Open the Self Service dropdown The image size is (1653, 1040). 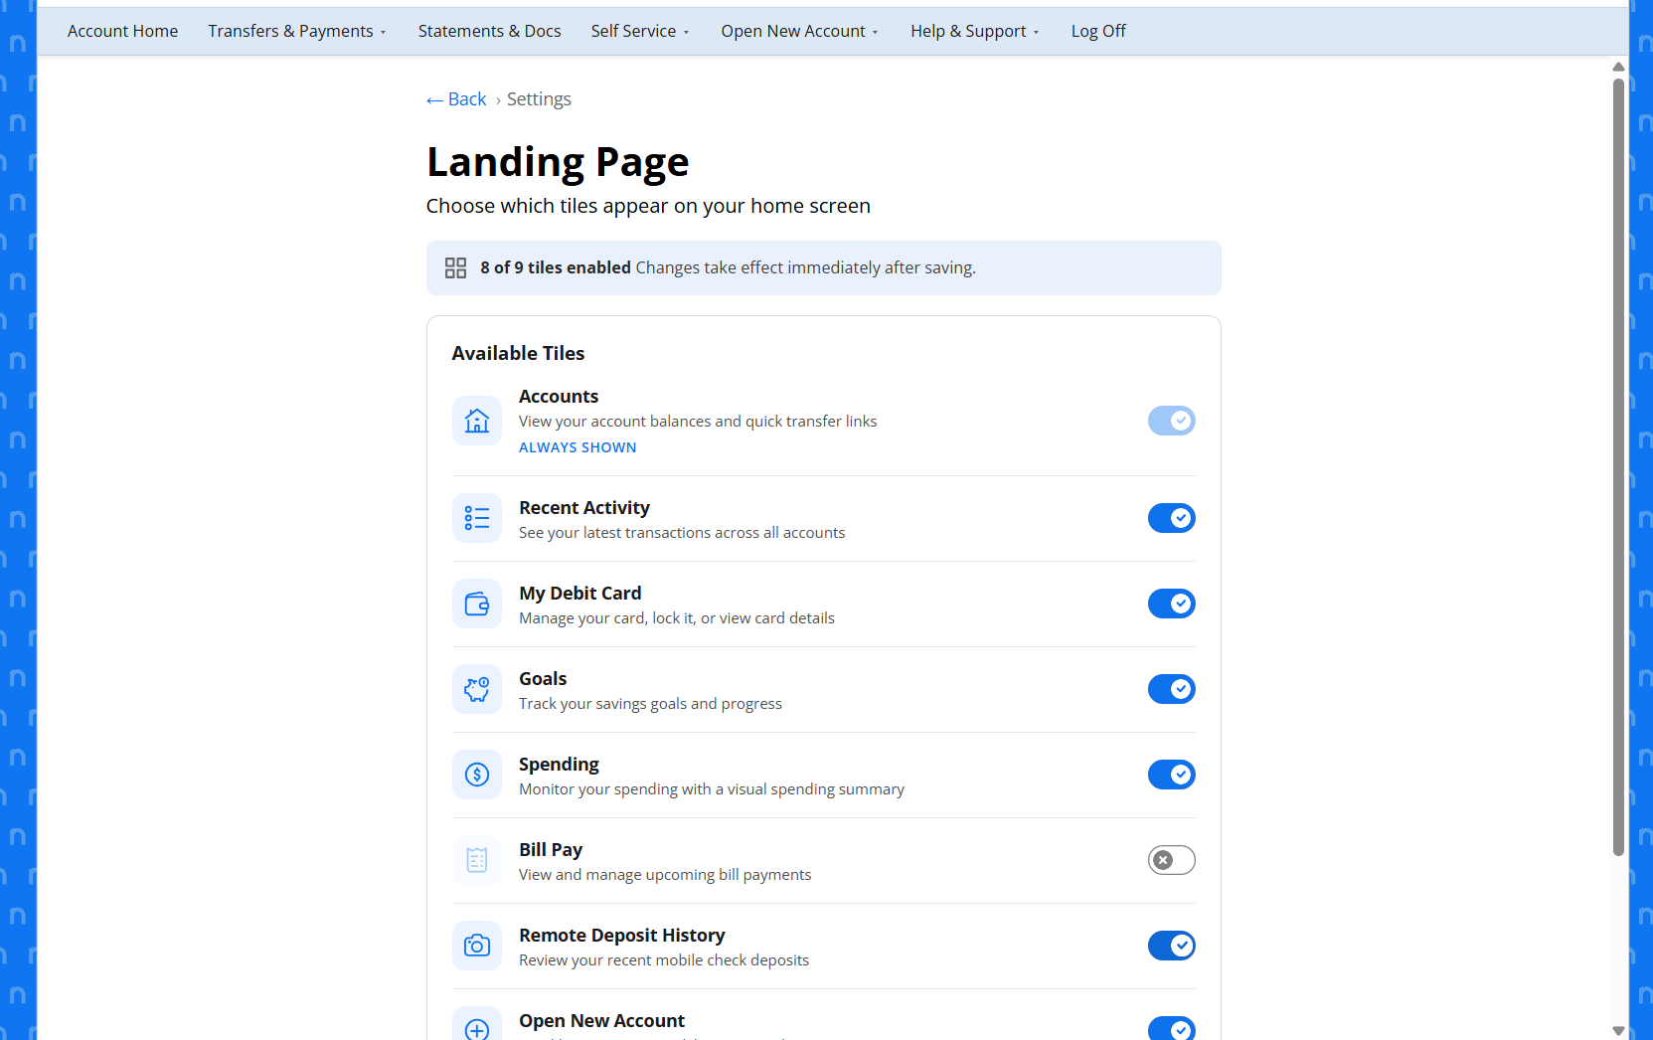coord(640,31)
